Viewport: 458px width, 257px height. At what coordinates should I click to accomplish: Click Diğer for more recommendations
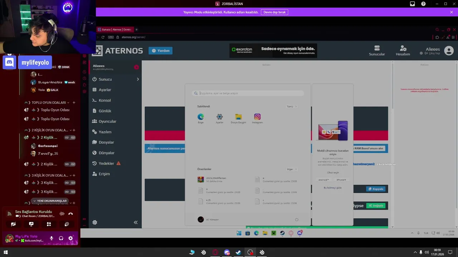pyautogui.click(x=292, y=169)
